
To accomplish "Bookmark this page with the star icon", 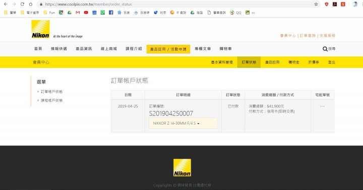I will 316,4.
